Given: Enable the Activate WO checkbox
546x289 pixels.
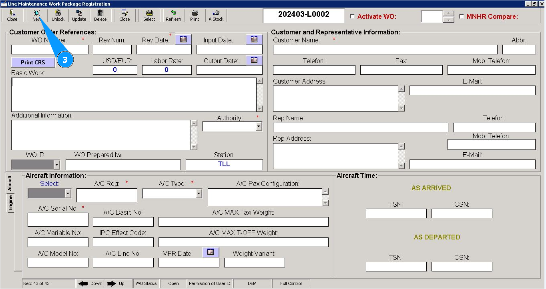Looking at the screenshot, I should pyautogui.click(x=352, y=17).
